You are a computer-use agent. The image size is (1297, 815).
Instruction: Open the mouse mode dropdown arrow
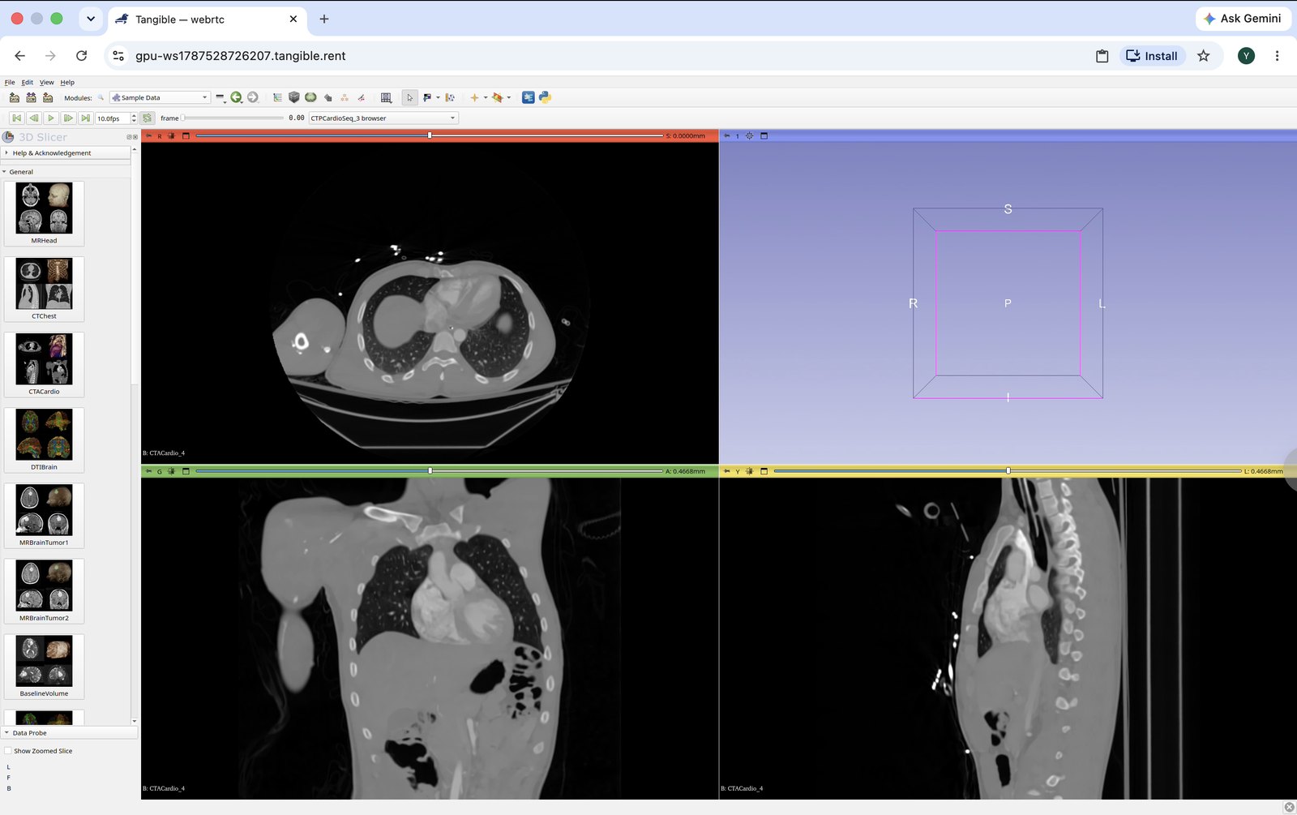438,97
